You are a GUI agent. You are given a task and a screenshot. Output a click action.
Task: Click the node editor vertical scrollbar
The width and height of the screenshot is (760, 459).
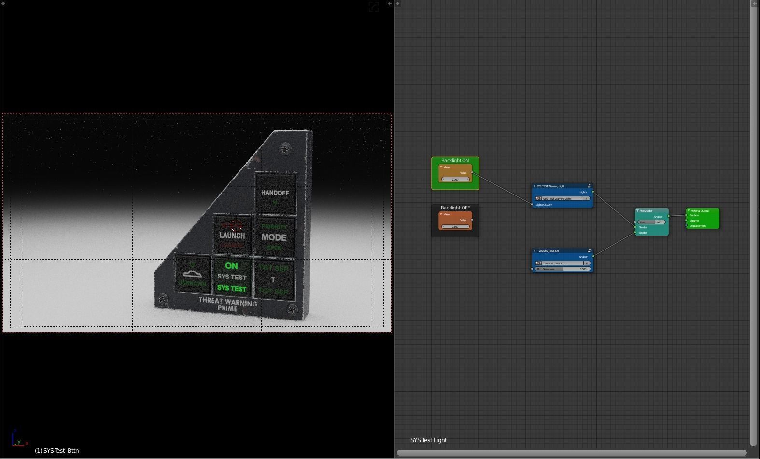pos(753,226)
